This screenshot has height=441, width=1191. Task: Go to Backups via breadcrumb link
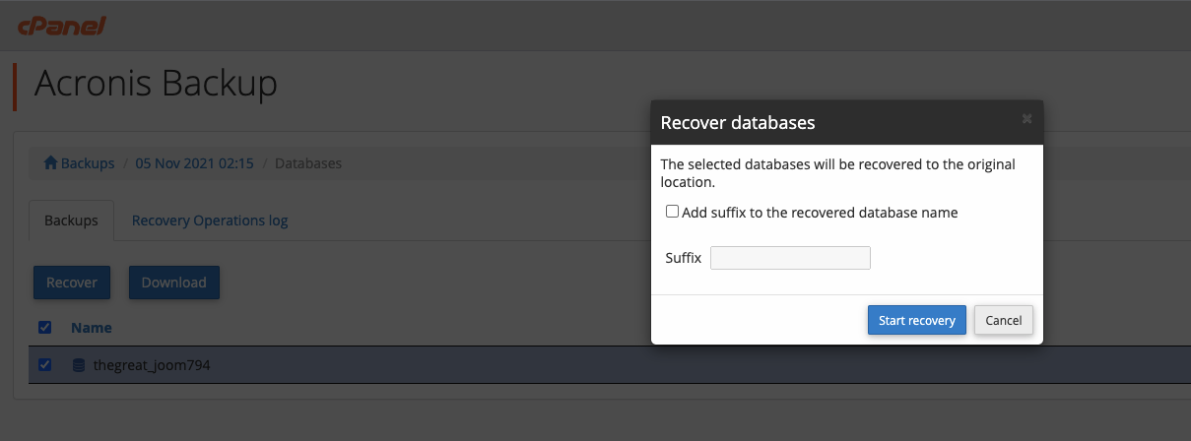click(88, 163)
